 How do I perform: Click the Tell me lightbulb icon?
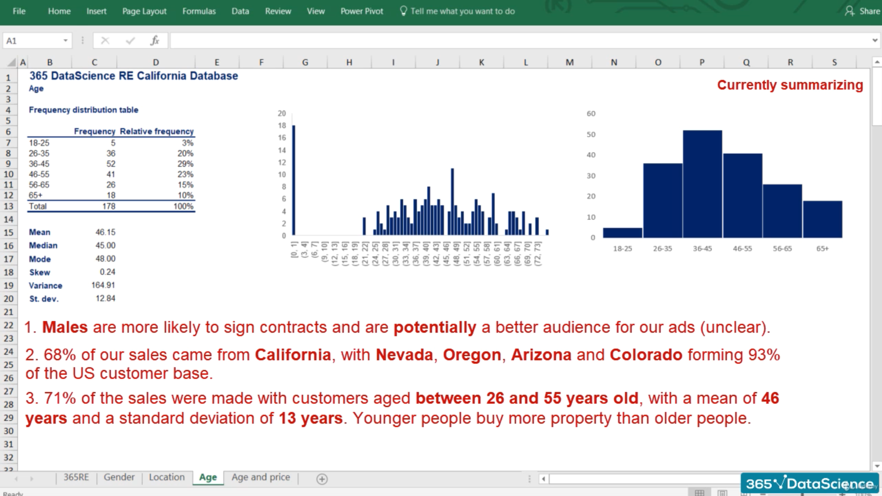[x=403, y=11]
